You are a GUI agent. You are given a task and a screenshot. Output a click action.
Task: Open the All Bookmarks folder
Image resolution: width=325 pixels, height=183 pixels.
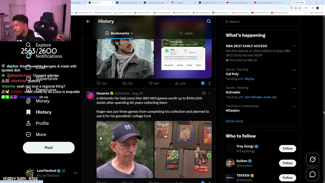[x=317, y=13]
